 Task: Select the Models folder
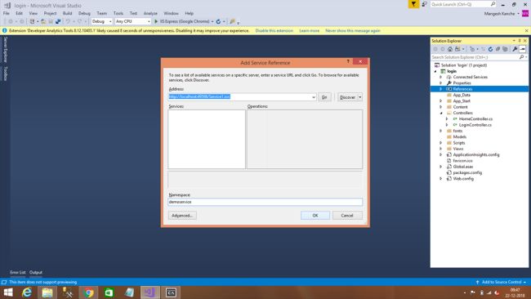pos(460,136)
